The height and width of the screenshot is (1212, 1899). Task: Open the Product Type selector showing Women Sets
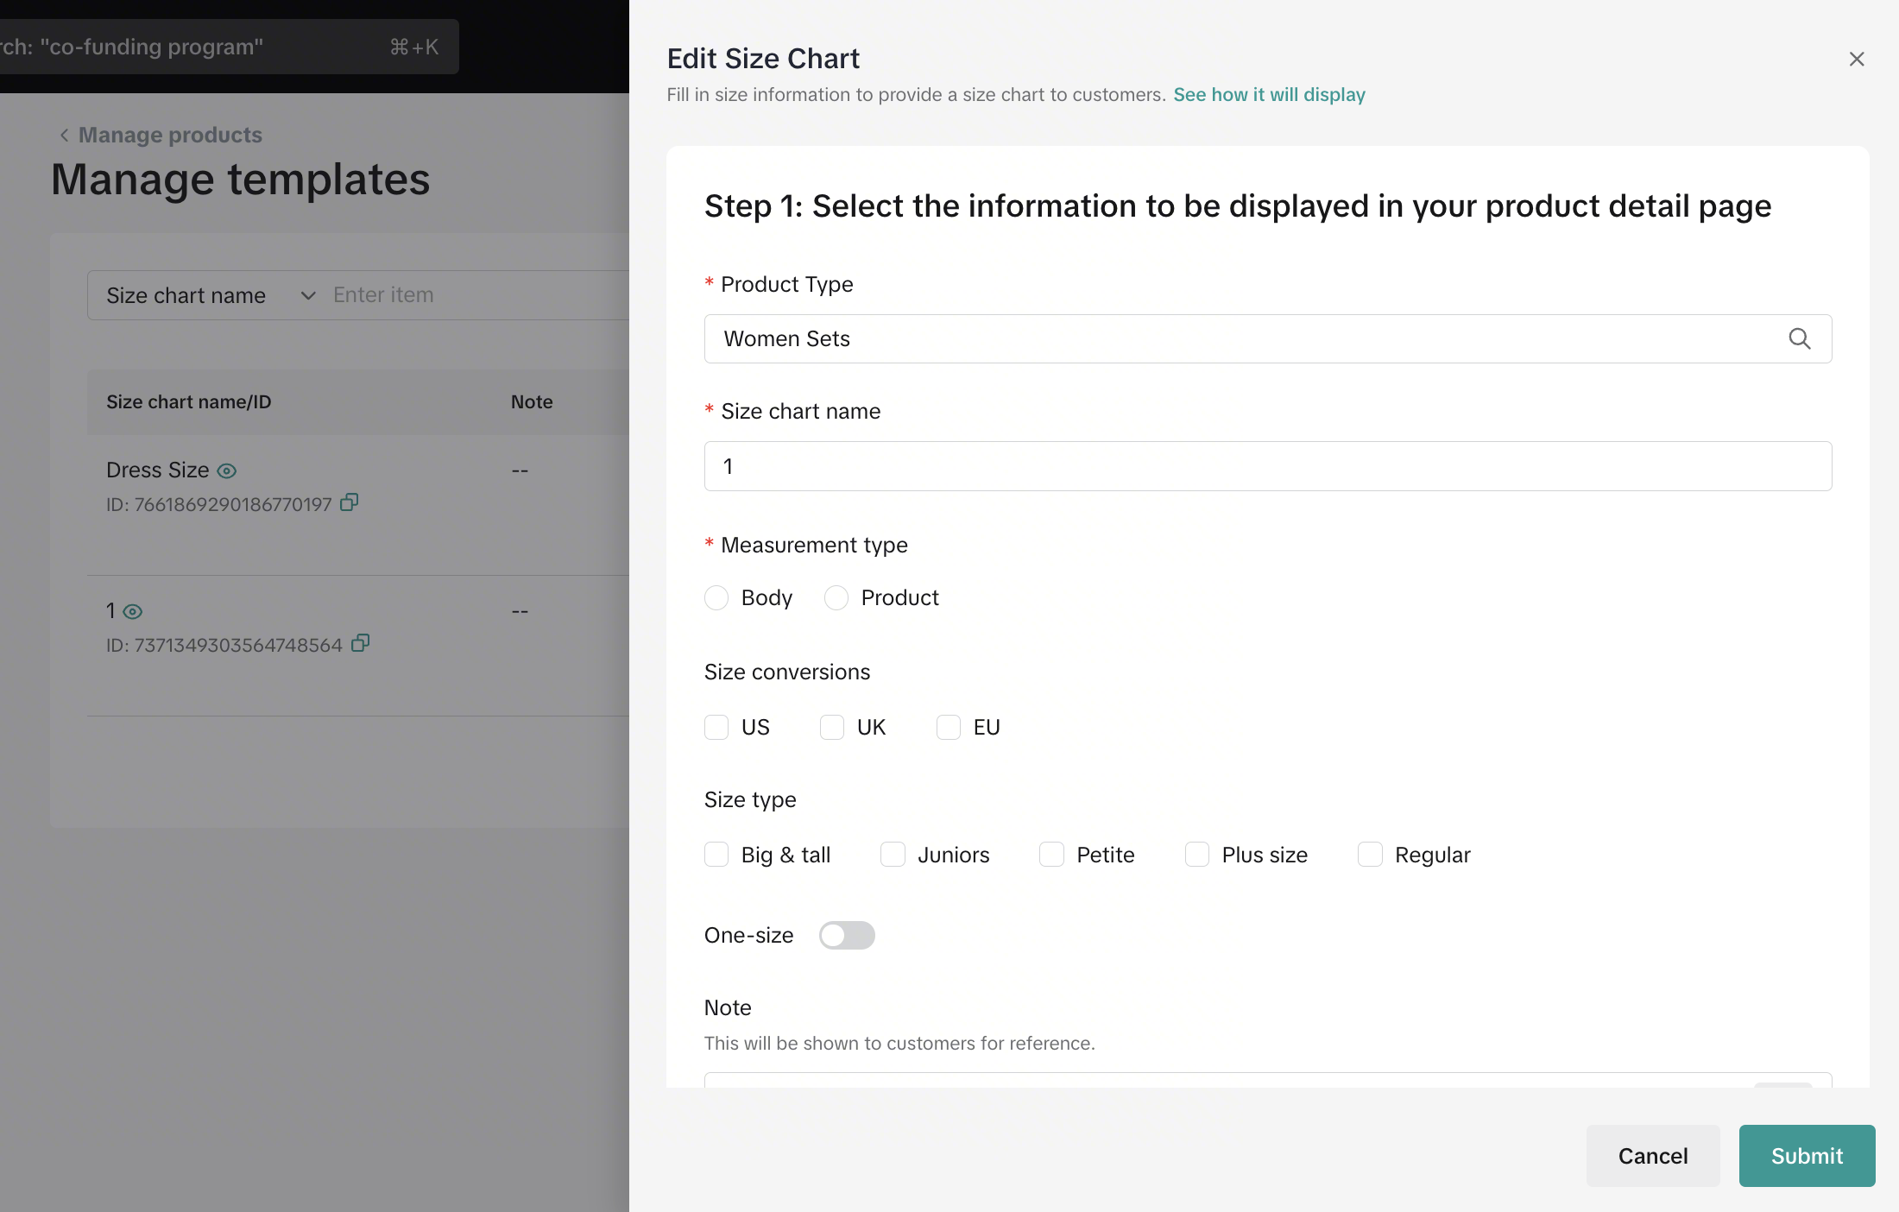1268,338
